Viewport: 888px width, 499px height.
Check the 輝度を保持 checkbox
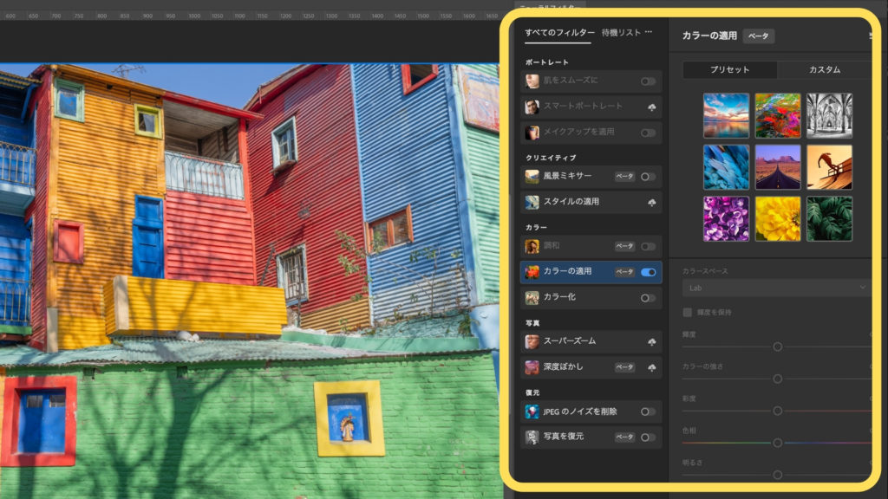(688, 312)
